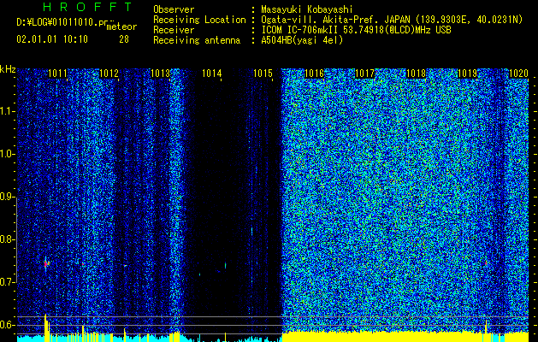Screen dimensions: 538x342
Task: Select observer name Masayuki Kobayashi
Action: 307,9
